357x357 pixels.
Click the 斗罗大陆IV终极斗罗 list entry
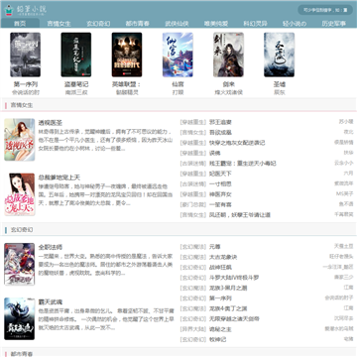234,278
